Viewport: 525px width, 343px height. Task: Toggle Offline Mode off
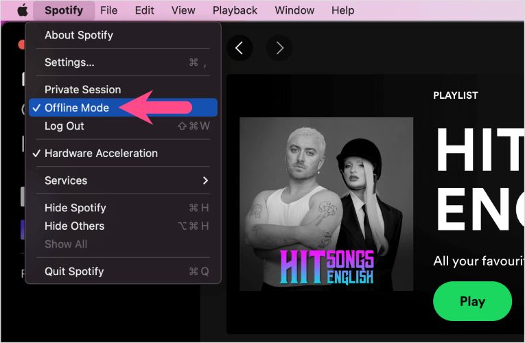(77, 108)
